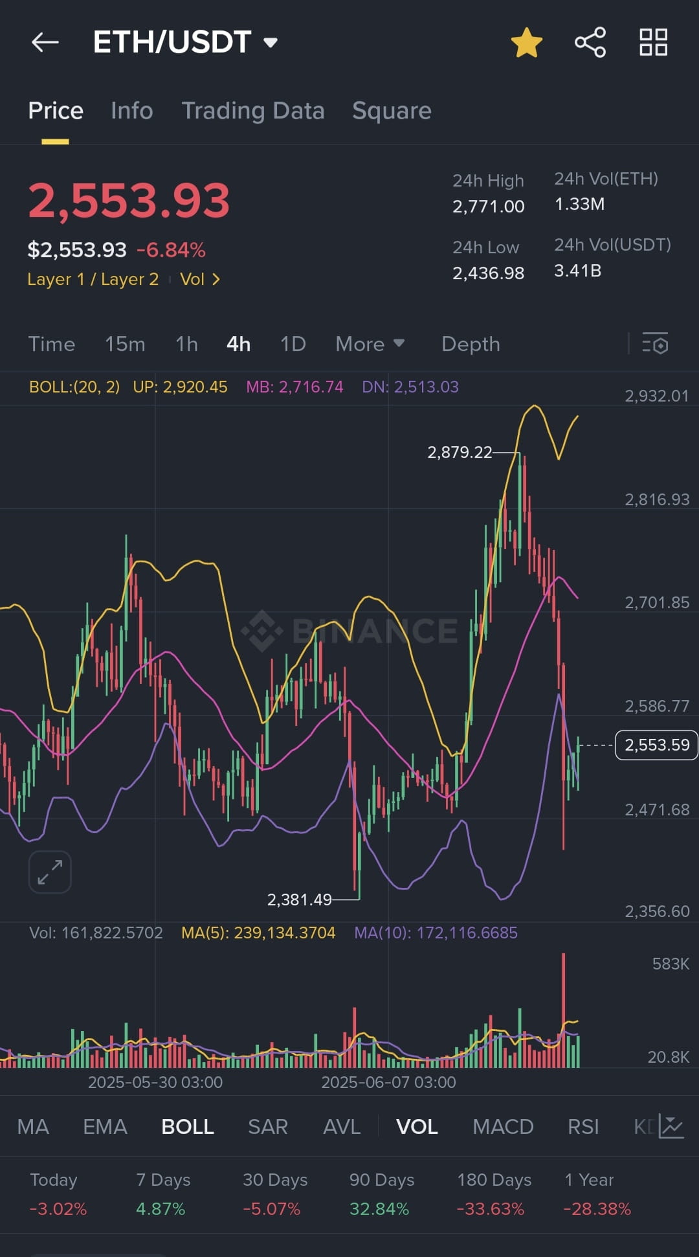Image resolution: width=699 pixels, height=1257 pixels.
Task: Open the Depth view
Action: point(471,344)
